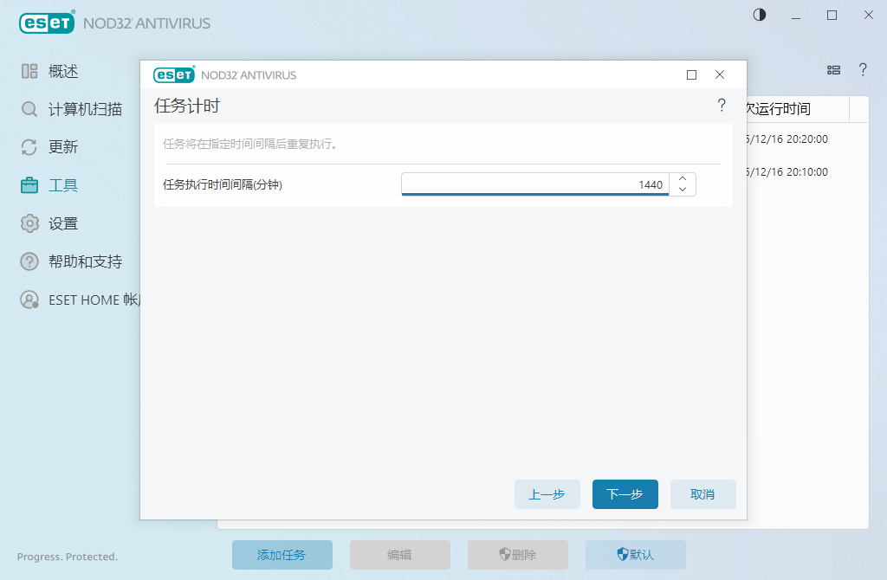This screenshot has width=887, height=580.
Task: Open the 工具 toolbox icon
Action: [x=29, y=185]
